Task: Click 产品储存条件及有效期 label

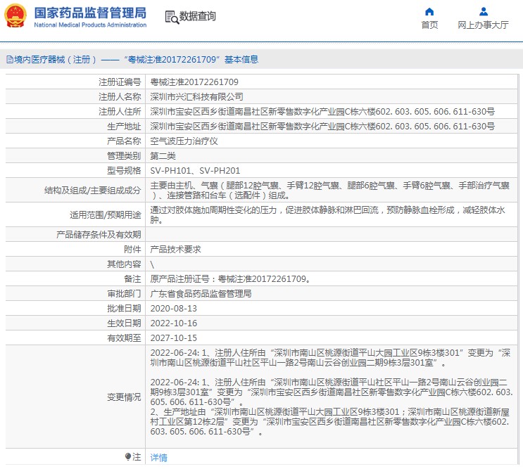Action: click(99, 235)
